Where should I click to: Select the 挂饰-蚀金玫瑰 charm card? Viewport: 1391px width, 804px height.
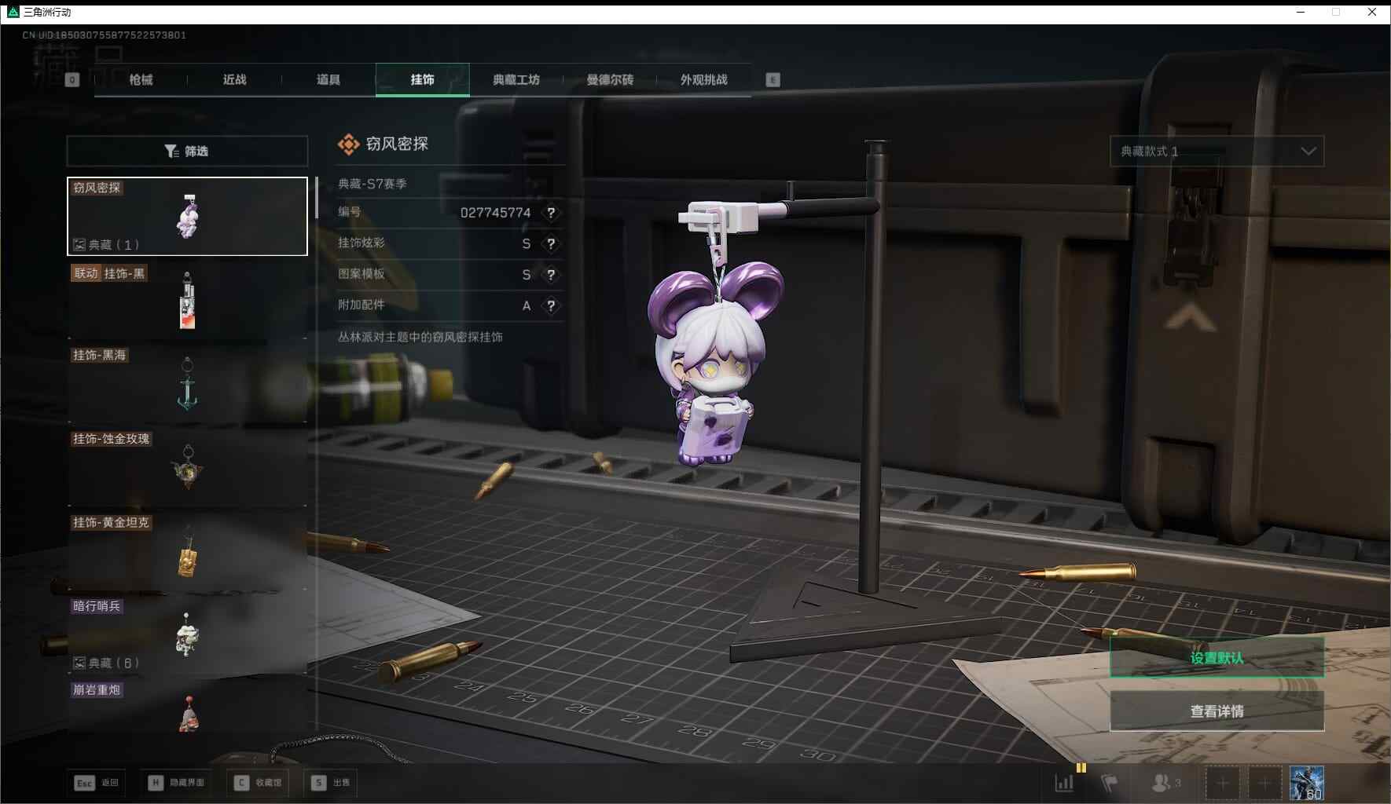[187, 468]
